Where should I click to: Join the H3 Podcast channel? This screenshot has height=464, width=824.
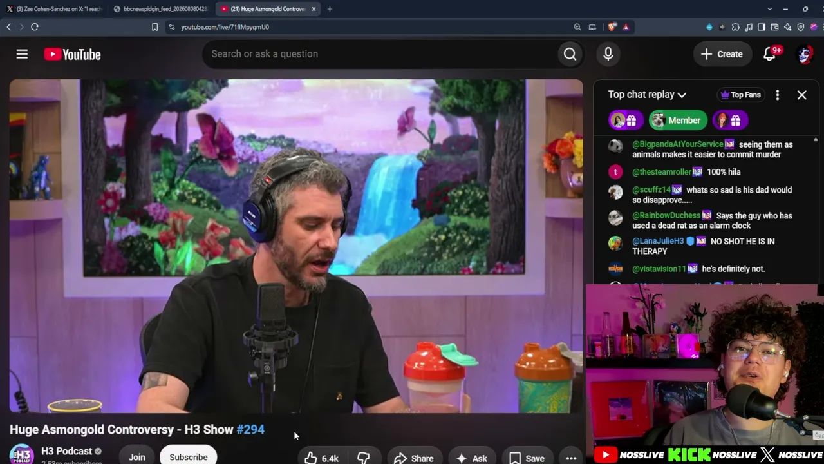click(136, 457)
